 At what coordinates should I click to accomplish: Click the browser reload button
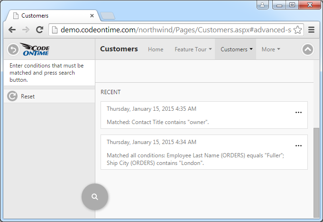coord(40,30)
